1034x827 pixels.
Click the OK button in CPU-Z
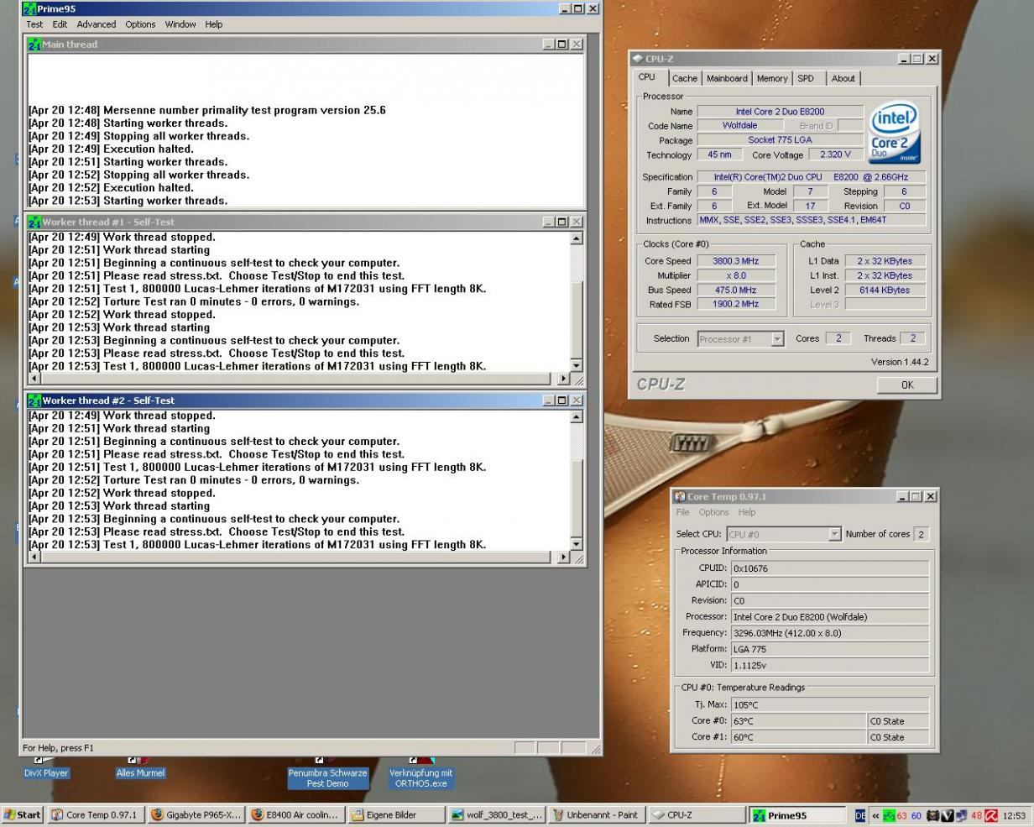[x=907, y=385]
